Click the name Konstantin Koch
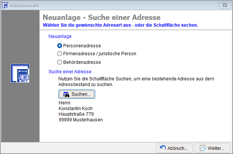The image size is (233, 154). point(76,108)
